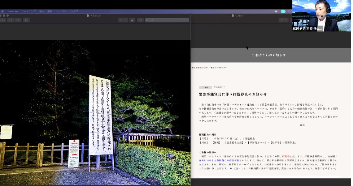Open the sidebar view dropdown in Preview toolbar
This screenshot has width=353, height=186.
(3, 20)
